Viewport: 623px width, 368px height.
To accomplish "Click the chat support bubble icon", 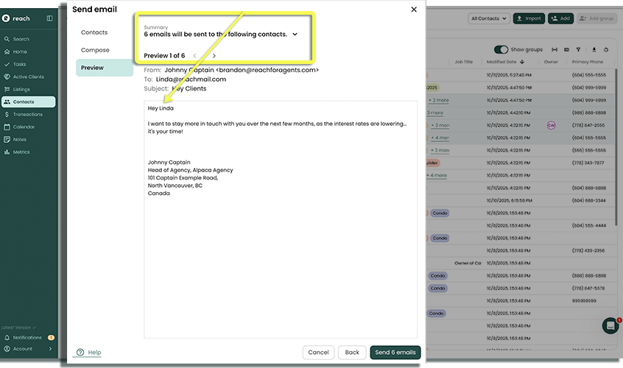I will click(610, 325).
